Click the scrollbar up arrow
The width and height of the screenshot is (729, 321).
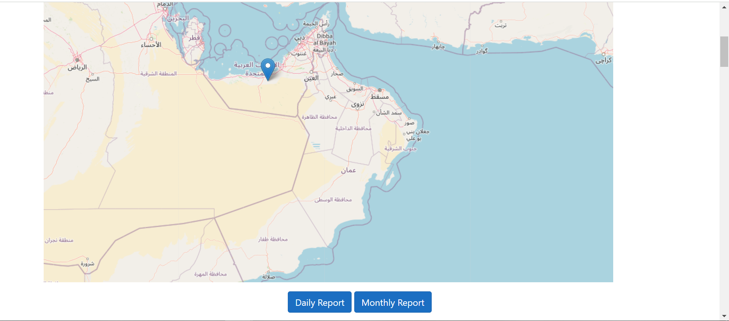(x=724, y=7)
